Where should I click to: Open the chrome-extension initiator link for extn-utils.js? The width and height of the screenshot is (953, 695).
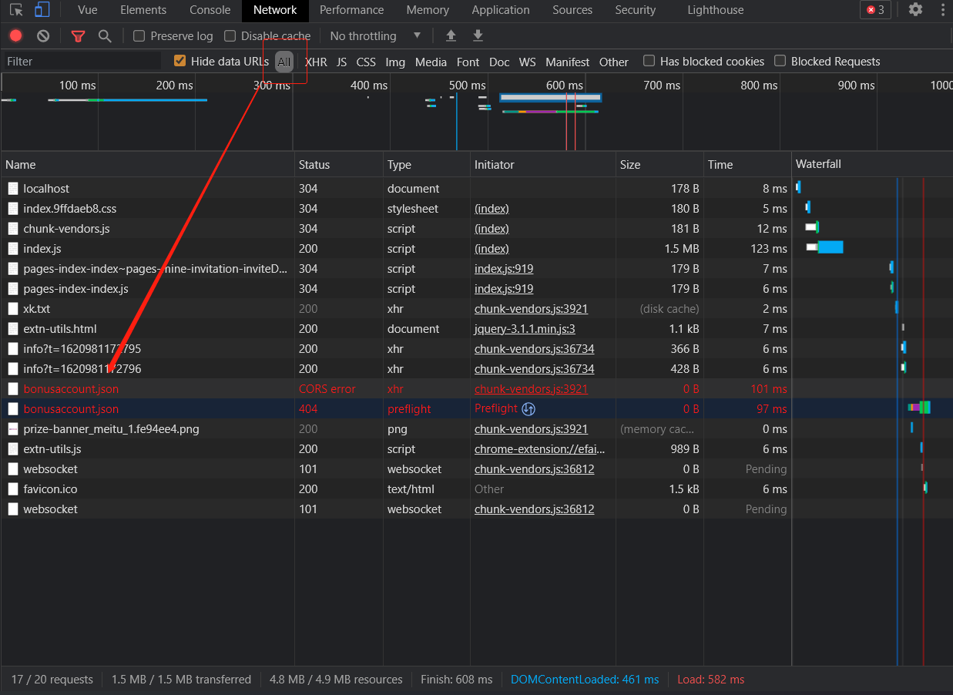[x=539, y=449]
